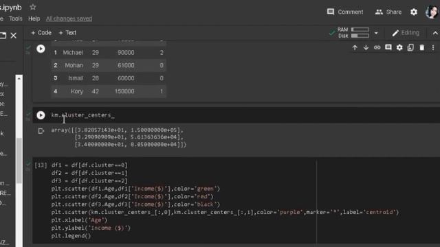Close the left sidebar panel
The height and width of the screenshot is (247, 440).
[x=14, y=36]
